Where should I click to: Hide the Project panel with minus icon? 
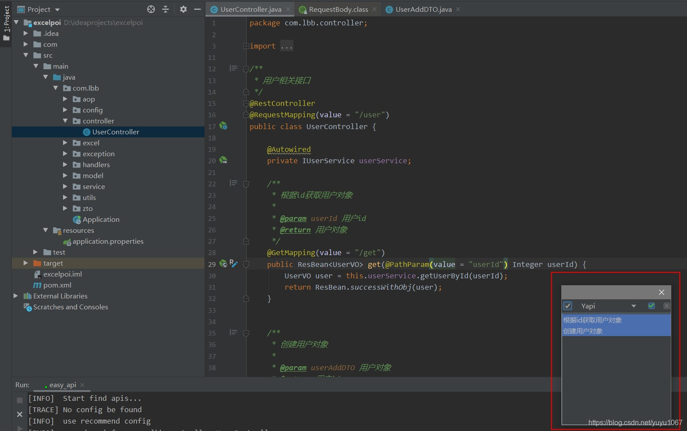[x=197, y=9]
